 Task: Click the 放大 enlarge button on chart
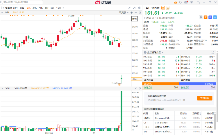(134, 19)
